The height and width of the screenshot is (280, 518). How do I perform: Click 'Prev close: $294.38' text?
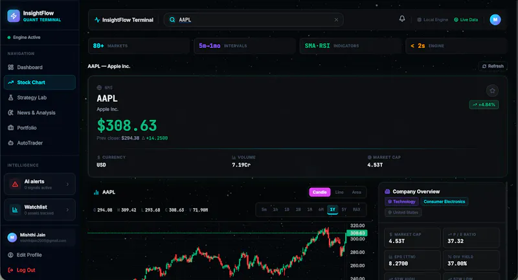click(118, 138)
